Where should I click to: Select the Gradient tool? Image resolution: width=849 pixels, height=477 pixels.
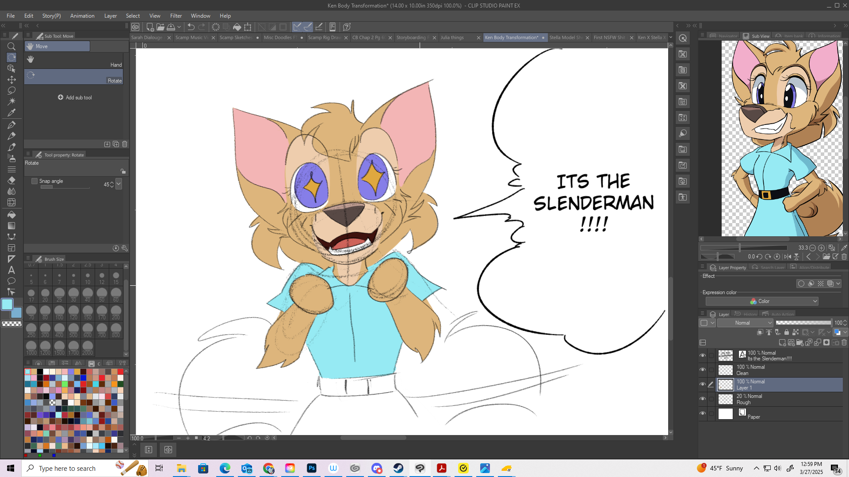tap(11, 226)
